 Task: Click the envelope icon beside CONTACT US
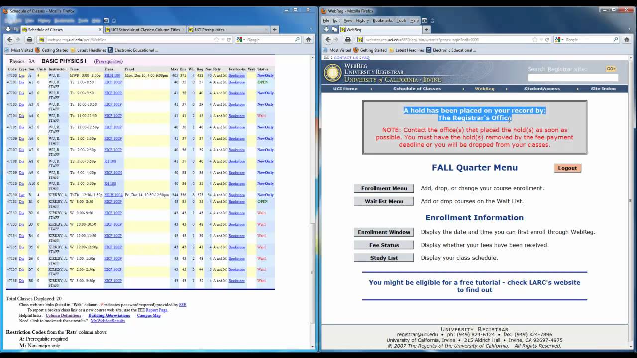[327, 58]
